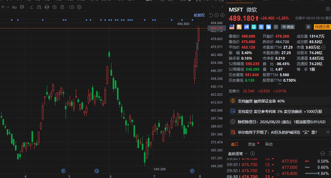Add a comment bubble annotation

[x=22, y=7]
